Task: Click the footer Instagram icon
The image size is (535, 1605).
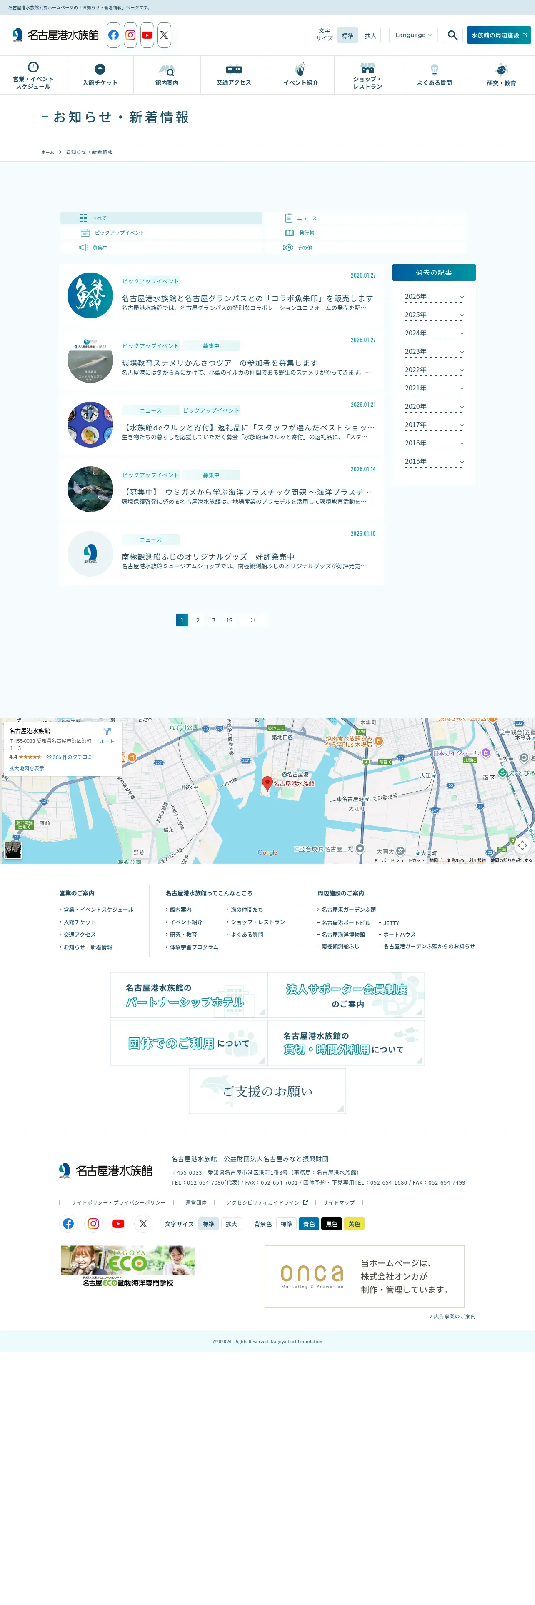Action: 93,1224
